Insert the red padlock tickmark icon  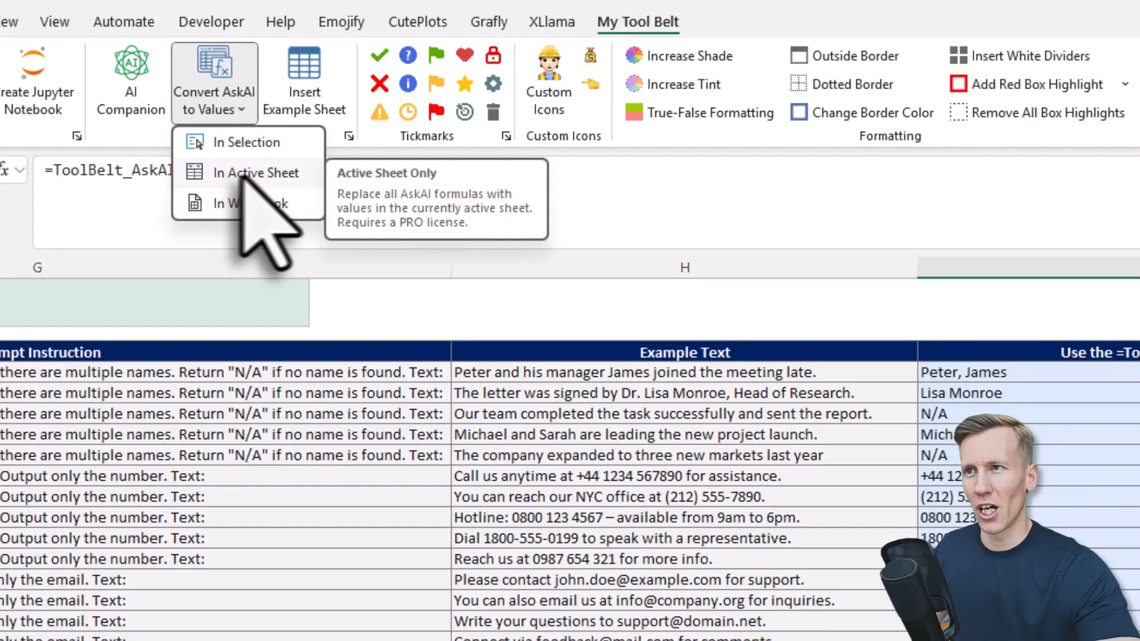tap(493, 56)
